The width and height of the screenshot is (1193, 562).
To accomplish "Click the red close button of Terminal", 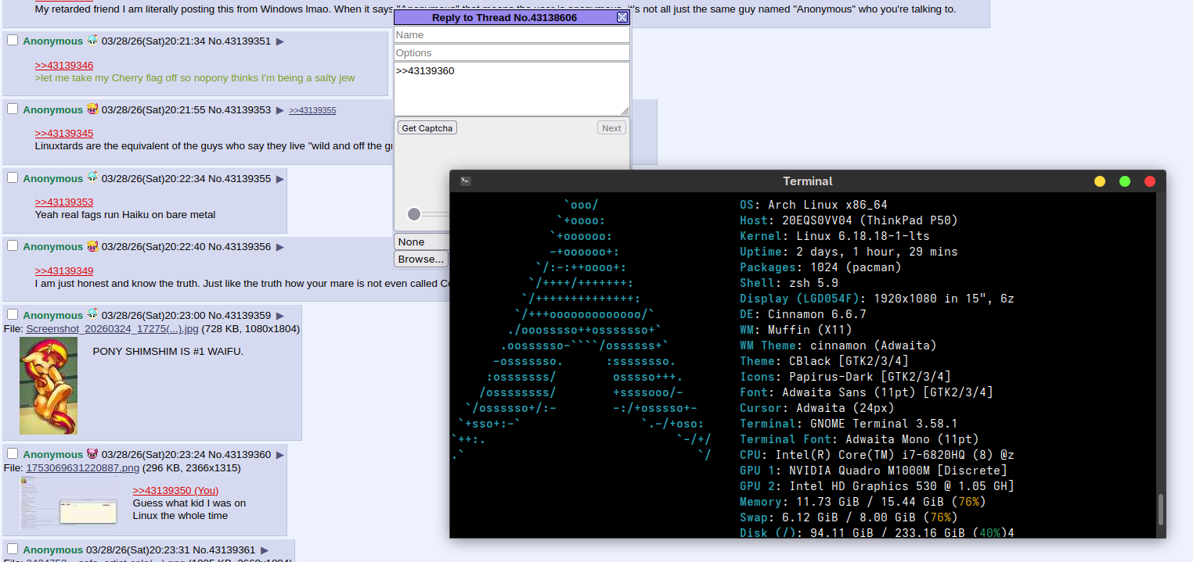I will tap(1150, 181).
